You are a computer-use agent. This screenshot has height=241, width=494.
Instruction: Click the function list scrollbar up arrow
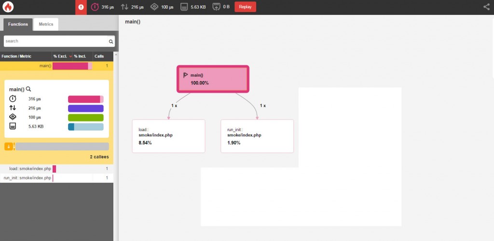pyautogui.click(x=116, y=54)
